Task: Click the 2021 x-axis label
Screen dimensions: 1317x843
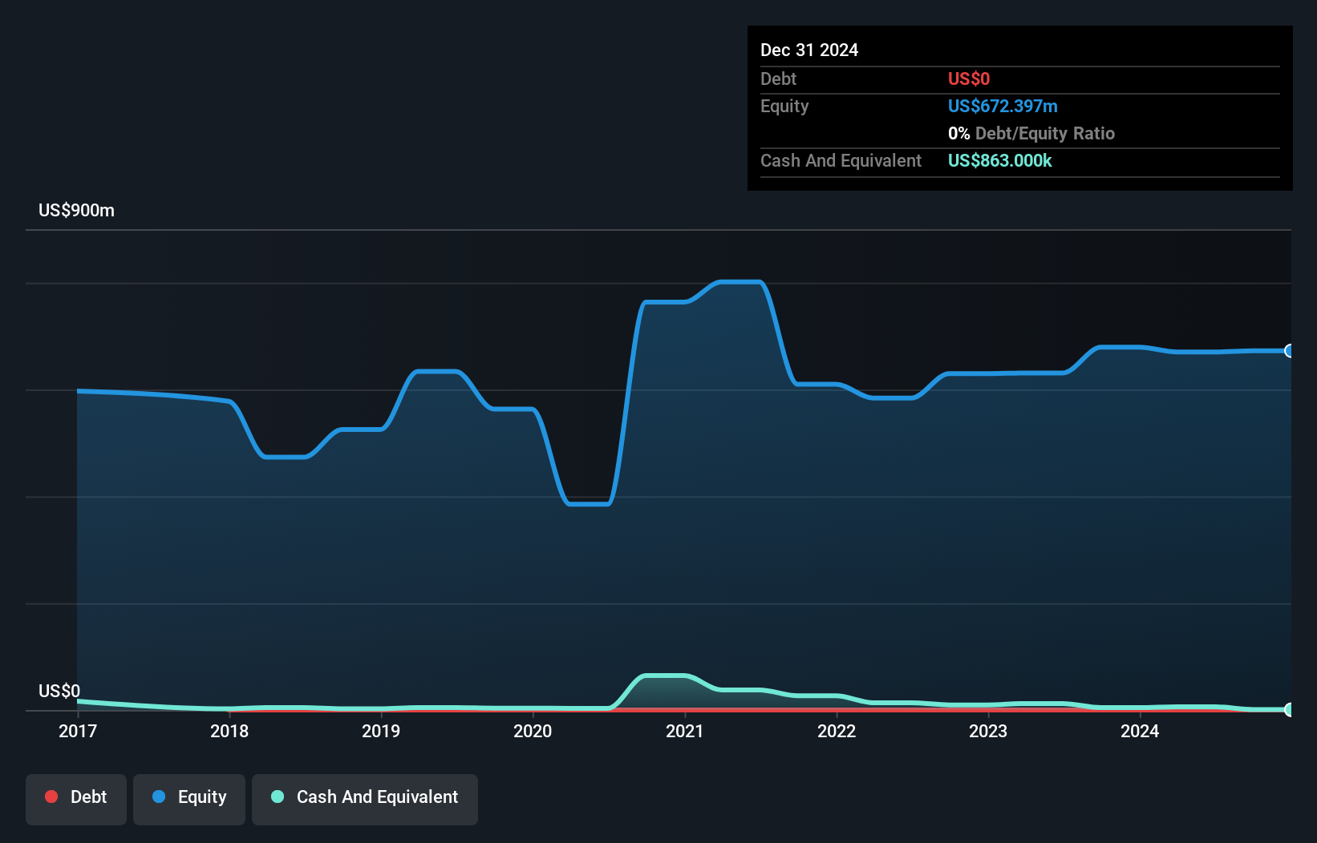Action: (x=685, y=731)
